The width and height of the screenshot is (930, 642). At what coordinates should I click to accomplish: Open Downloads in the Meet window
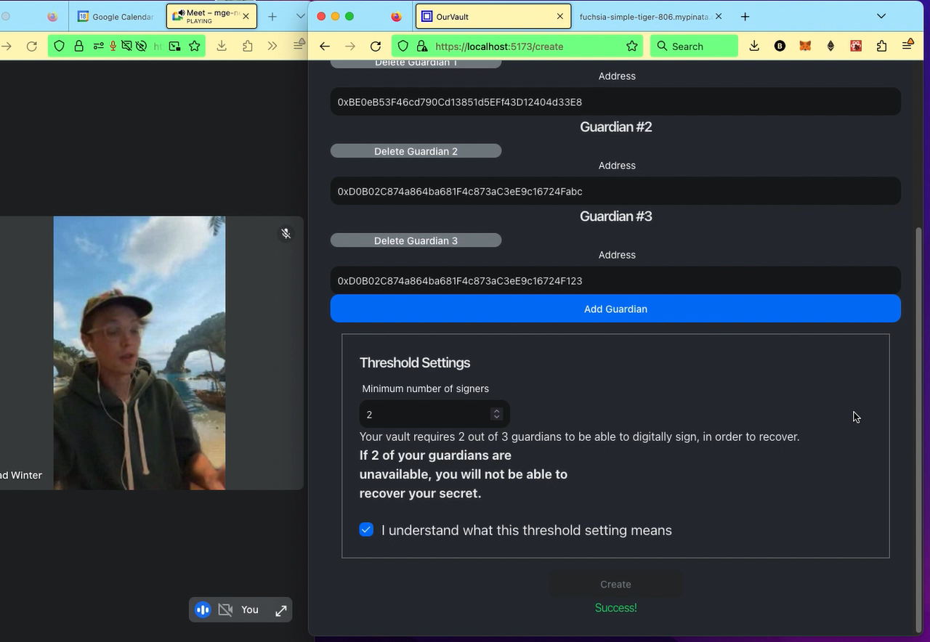pos(222,46)
